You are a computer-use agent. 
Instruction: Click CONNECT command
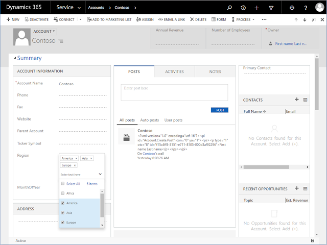(64, 19)
